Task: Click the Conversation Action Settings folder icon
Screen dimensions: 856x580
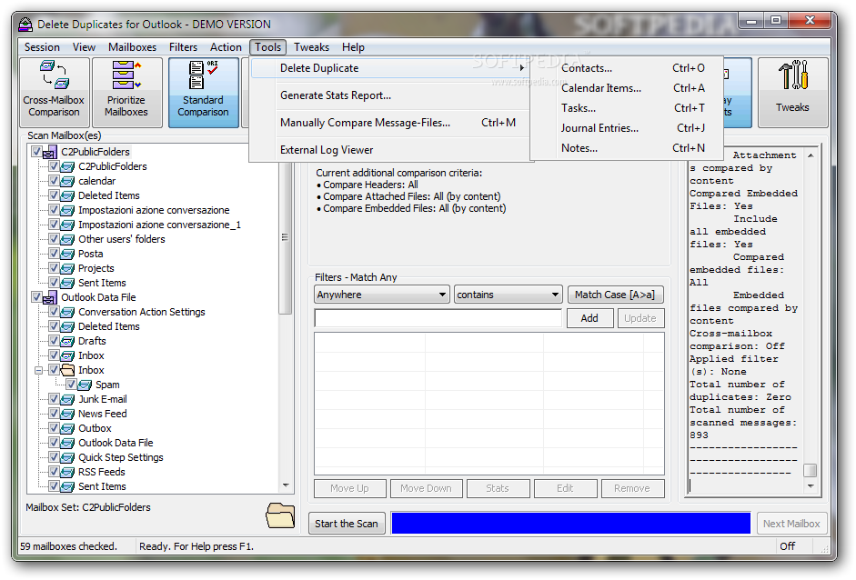Action: [x=67, y=312]
